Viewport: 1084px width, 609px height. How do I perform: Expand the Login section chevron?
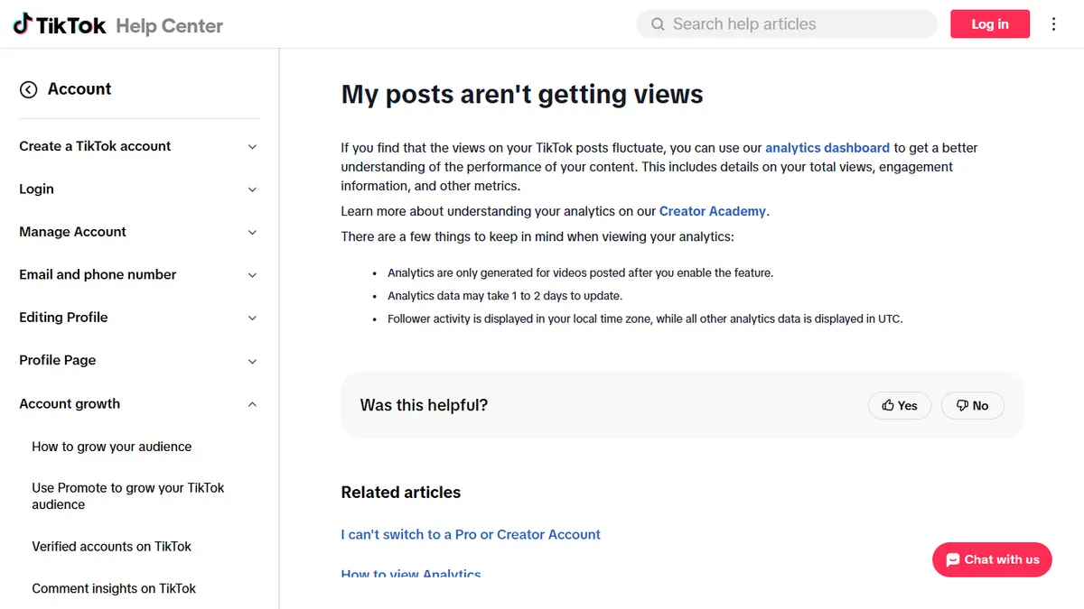pyautogui.click(x=252, y=189)
